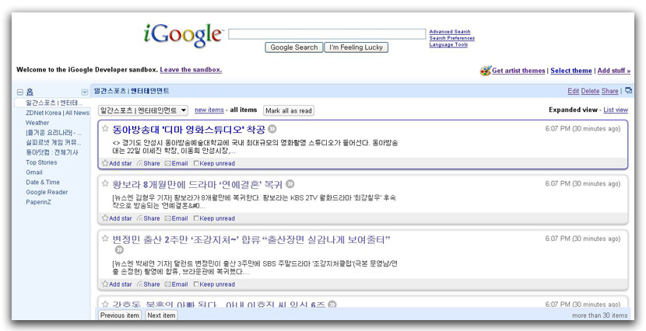Image resolution: width=646 pixels, height=331 pixels.
Task: Email the 황보라 article
Action: click(177, 218)
